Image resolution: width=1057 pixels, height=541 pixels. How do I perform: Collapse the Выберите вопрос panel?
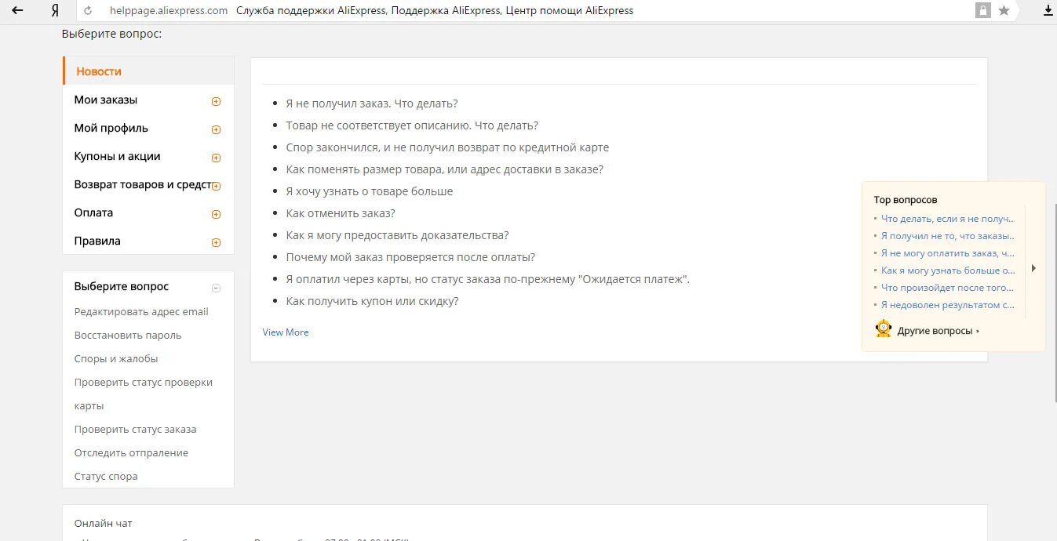pyautogui.click(x=217, y=288)
